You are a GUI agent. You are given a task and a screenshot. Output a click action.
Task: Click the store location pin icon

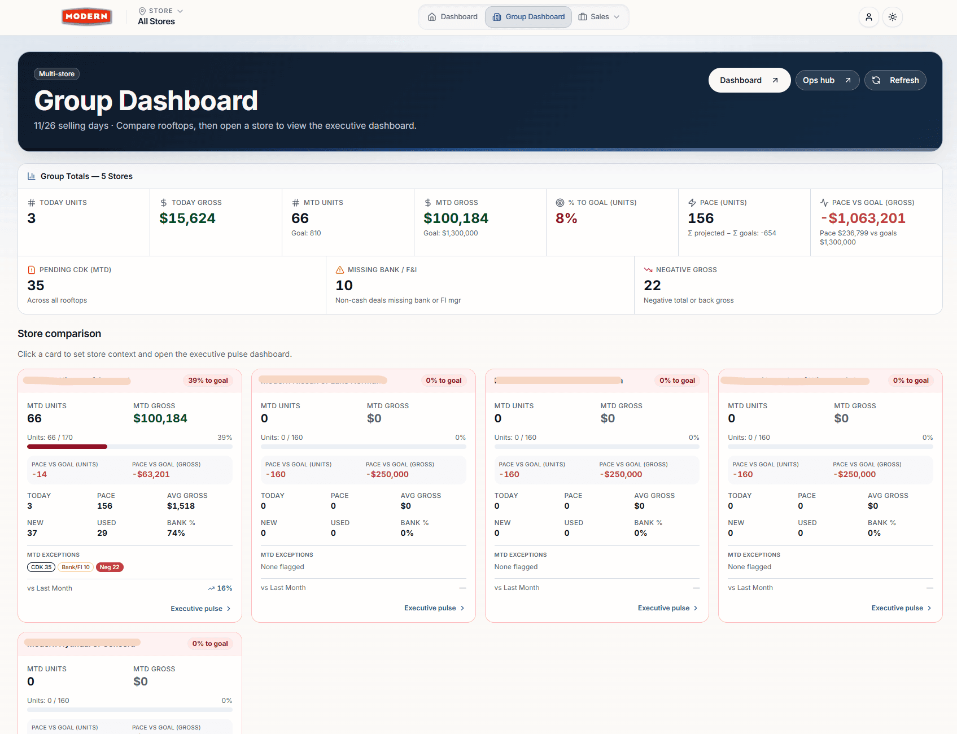142,11
